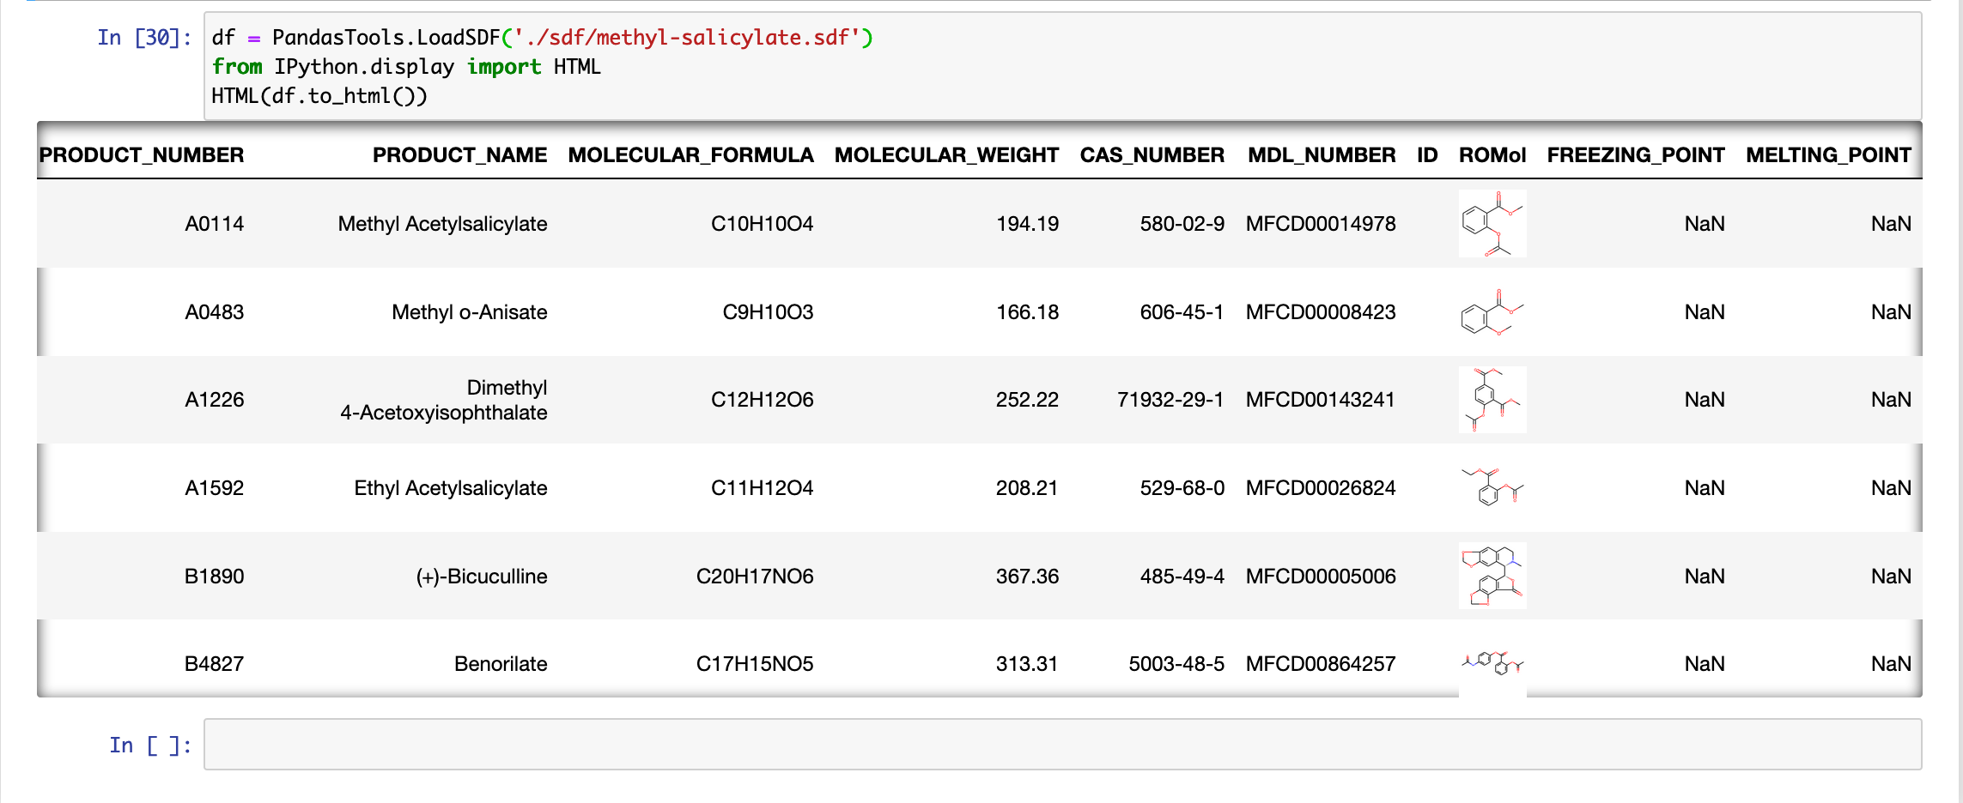Viewport: 1963px width, 803px height.
Task: Click CAS number 485-49-4
Action: point(1182,577)
